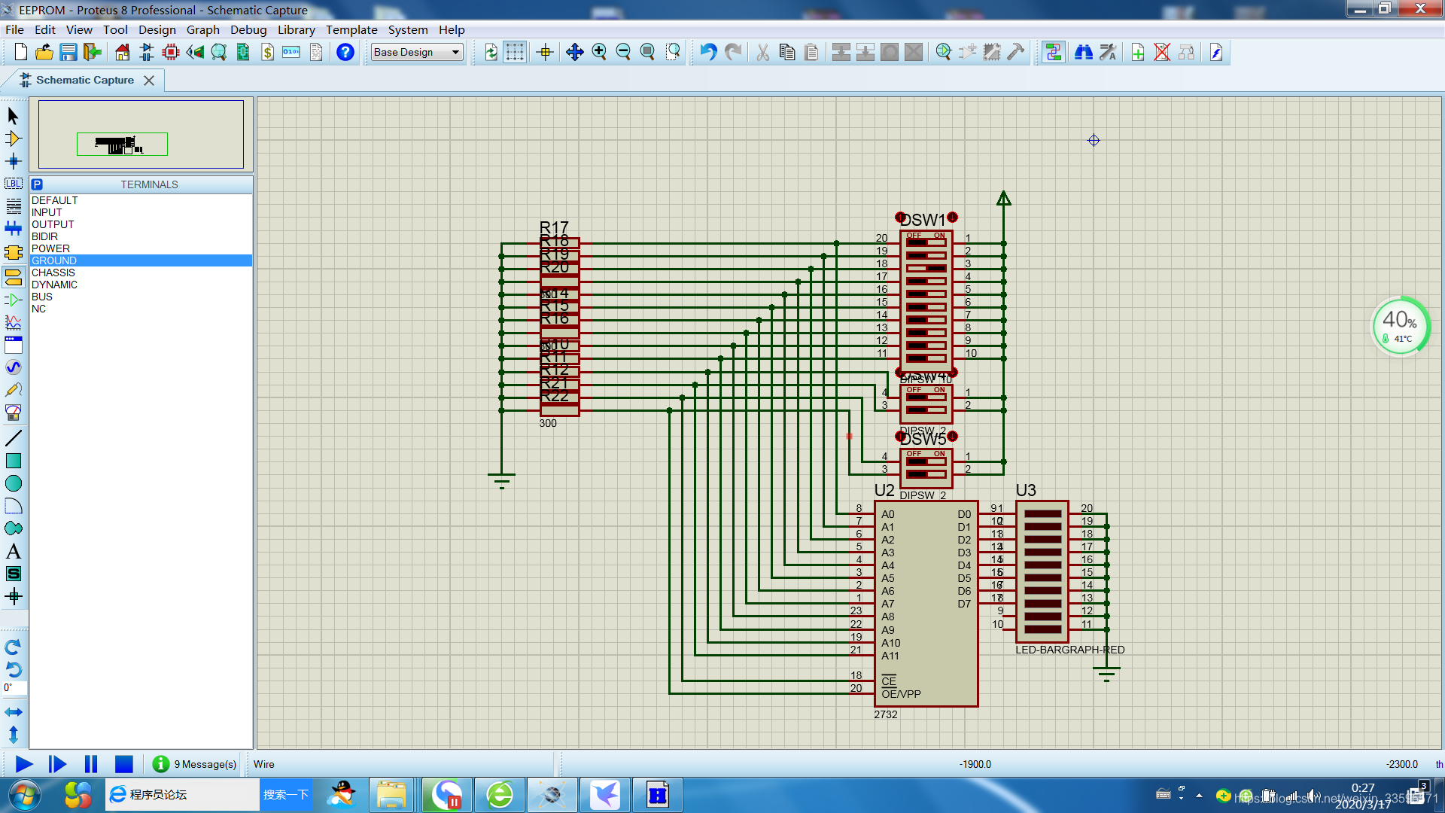
Task: Open the Base Design dropdown
Action: pyautogui.click(x=417, y=52)
